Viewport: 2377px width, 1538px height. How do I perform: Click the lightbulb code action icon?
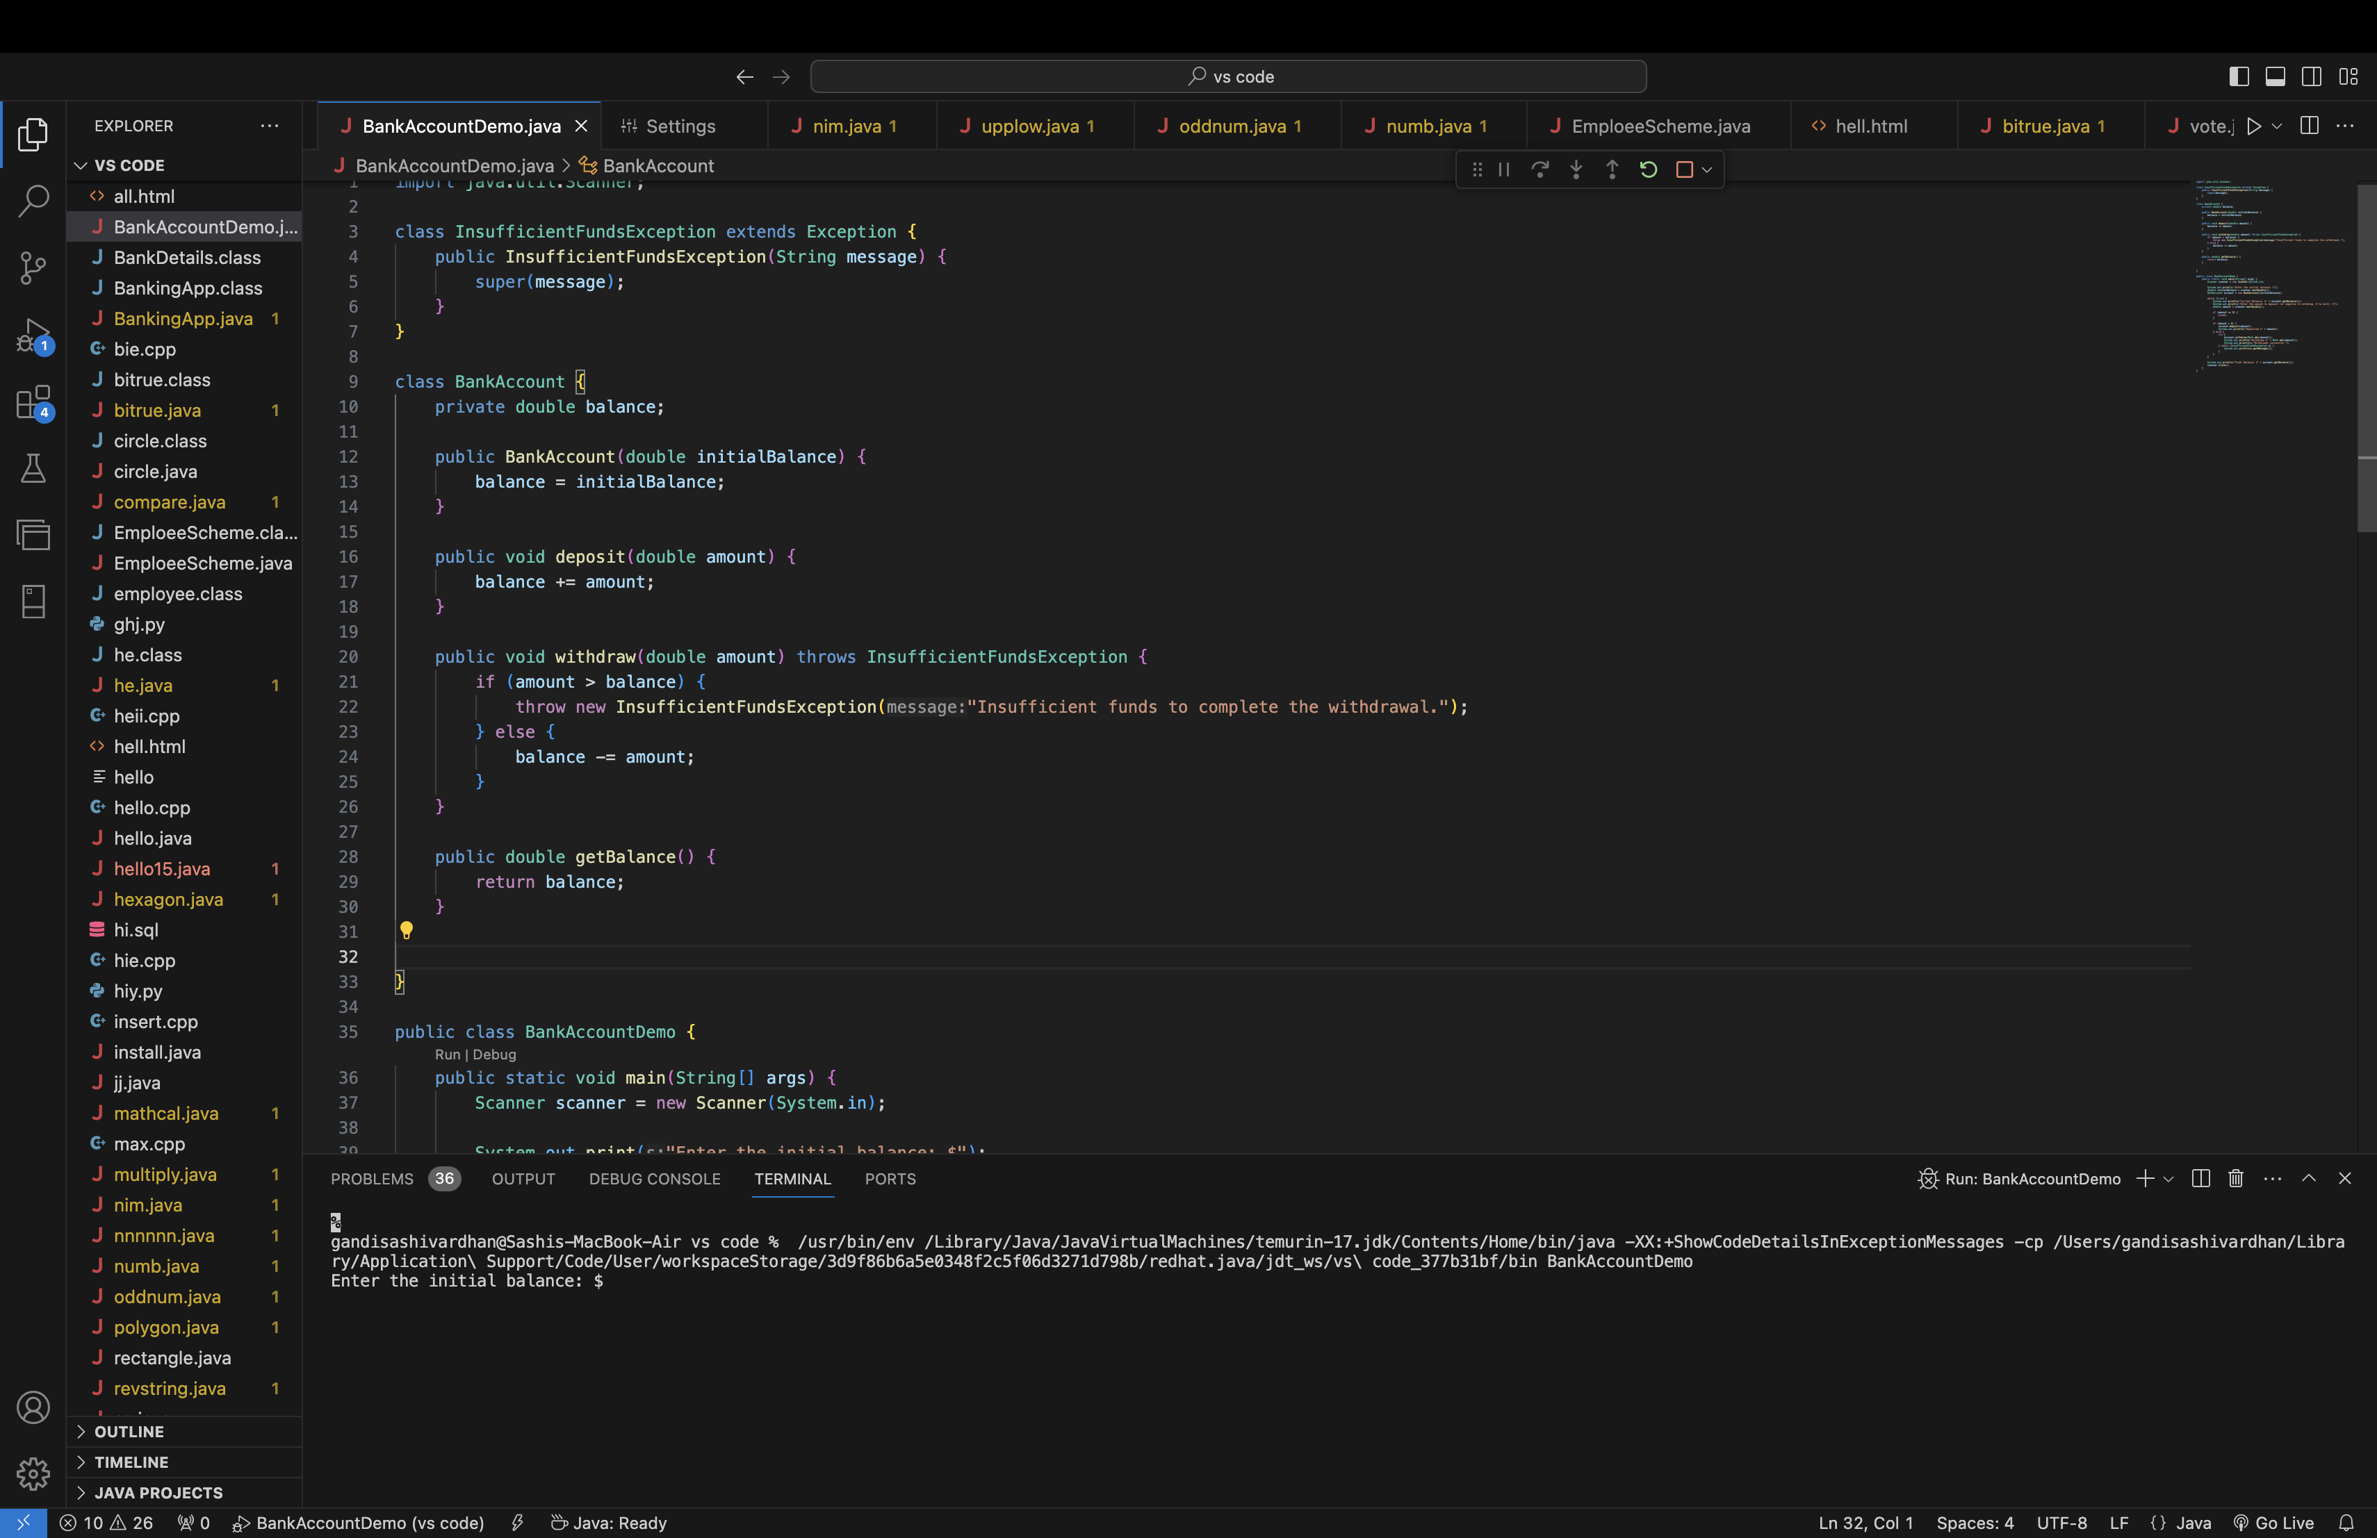point(405,930)
